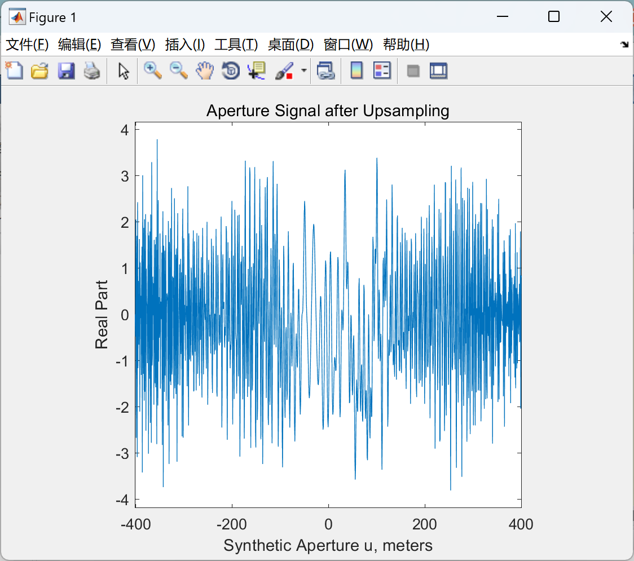Activate the Zoom In magnifier tool
This screenshot has width=634, height=561.
pos(152,70)
